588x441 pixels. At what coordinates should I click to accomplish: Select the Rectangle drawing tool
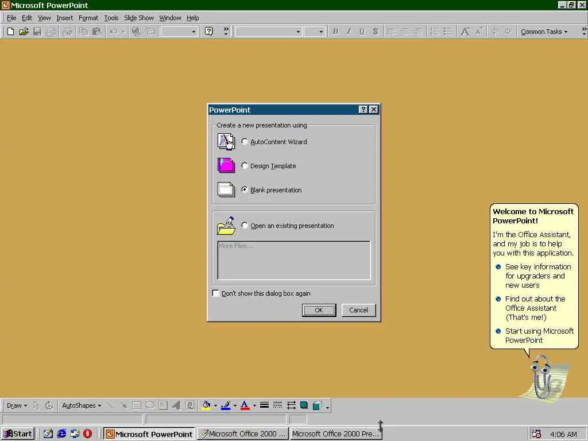pyautogui.click(x=137, y=405)
